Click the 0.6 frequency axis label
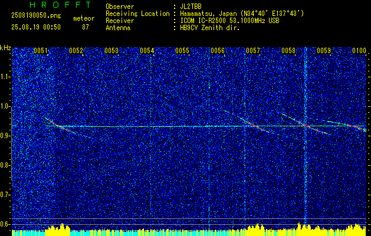This screenshot has width=371, height=236. click(5, 224)
